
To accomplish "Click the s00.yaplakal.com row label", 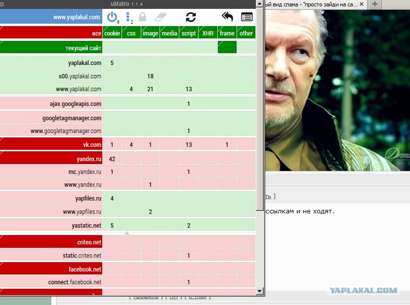I will pyautogui.click(x=51, y=76).
